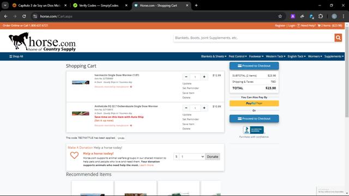Bookmark this page with the star icon

coord(280,16)
